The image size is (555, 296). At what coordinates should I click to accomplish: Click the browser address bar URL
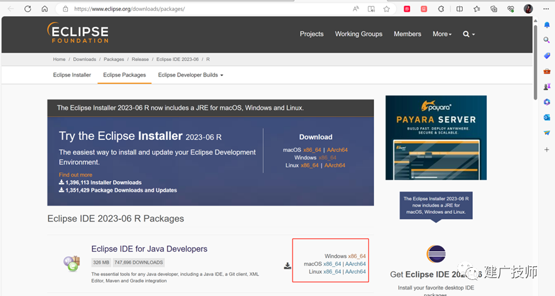click(x=130, y=9)
